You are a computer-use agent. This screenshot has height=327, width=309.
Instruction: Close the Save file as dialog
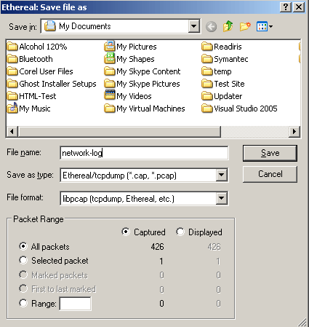[299, 7]
